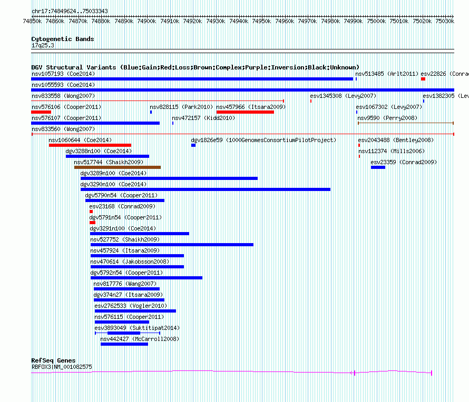
Task: Click the red bar under nsv1060644
Action: click(90, 145)
